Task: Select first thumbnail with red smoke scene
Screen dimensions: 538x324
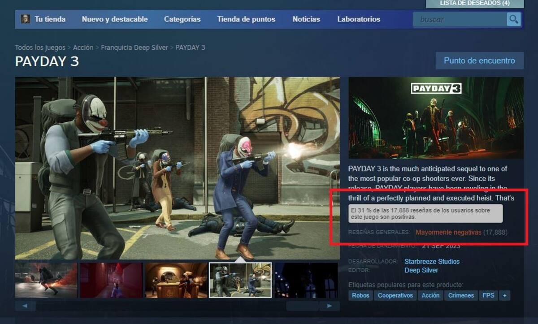Action: click(46, 280)
